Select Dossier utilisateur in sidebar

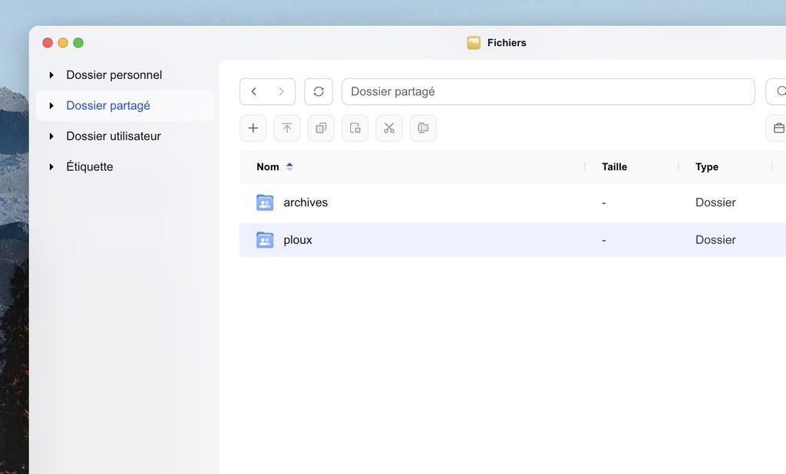(x=114, y=137)
